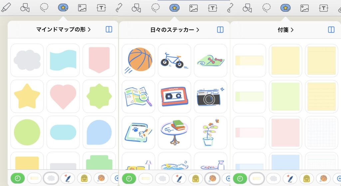Select the lasso tool in the middle panel toolbar
This screenshot has width=341, height=186.
pyautogui.click(x=156, y=8)
